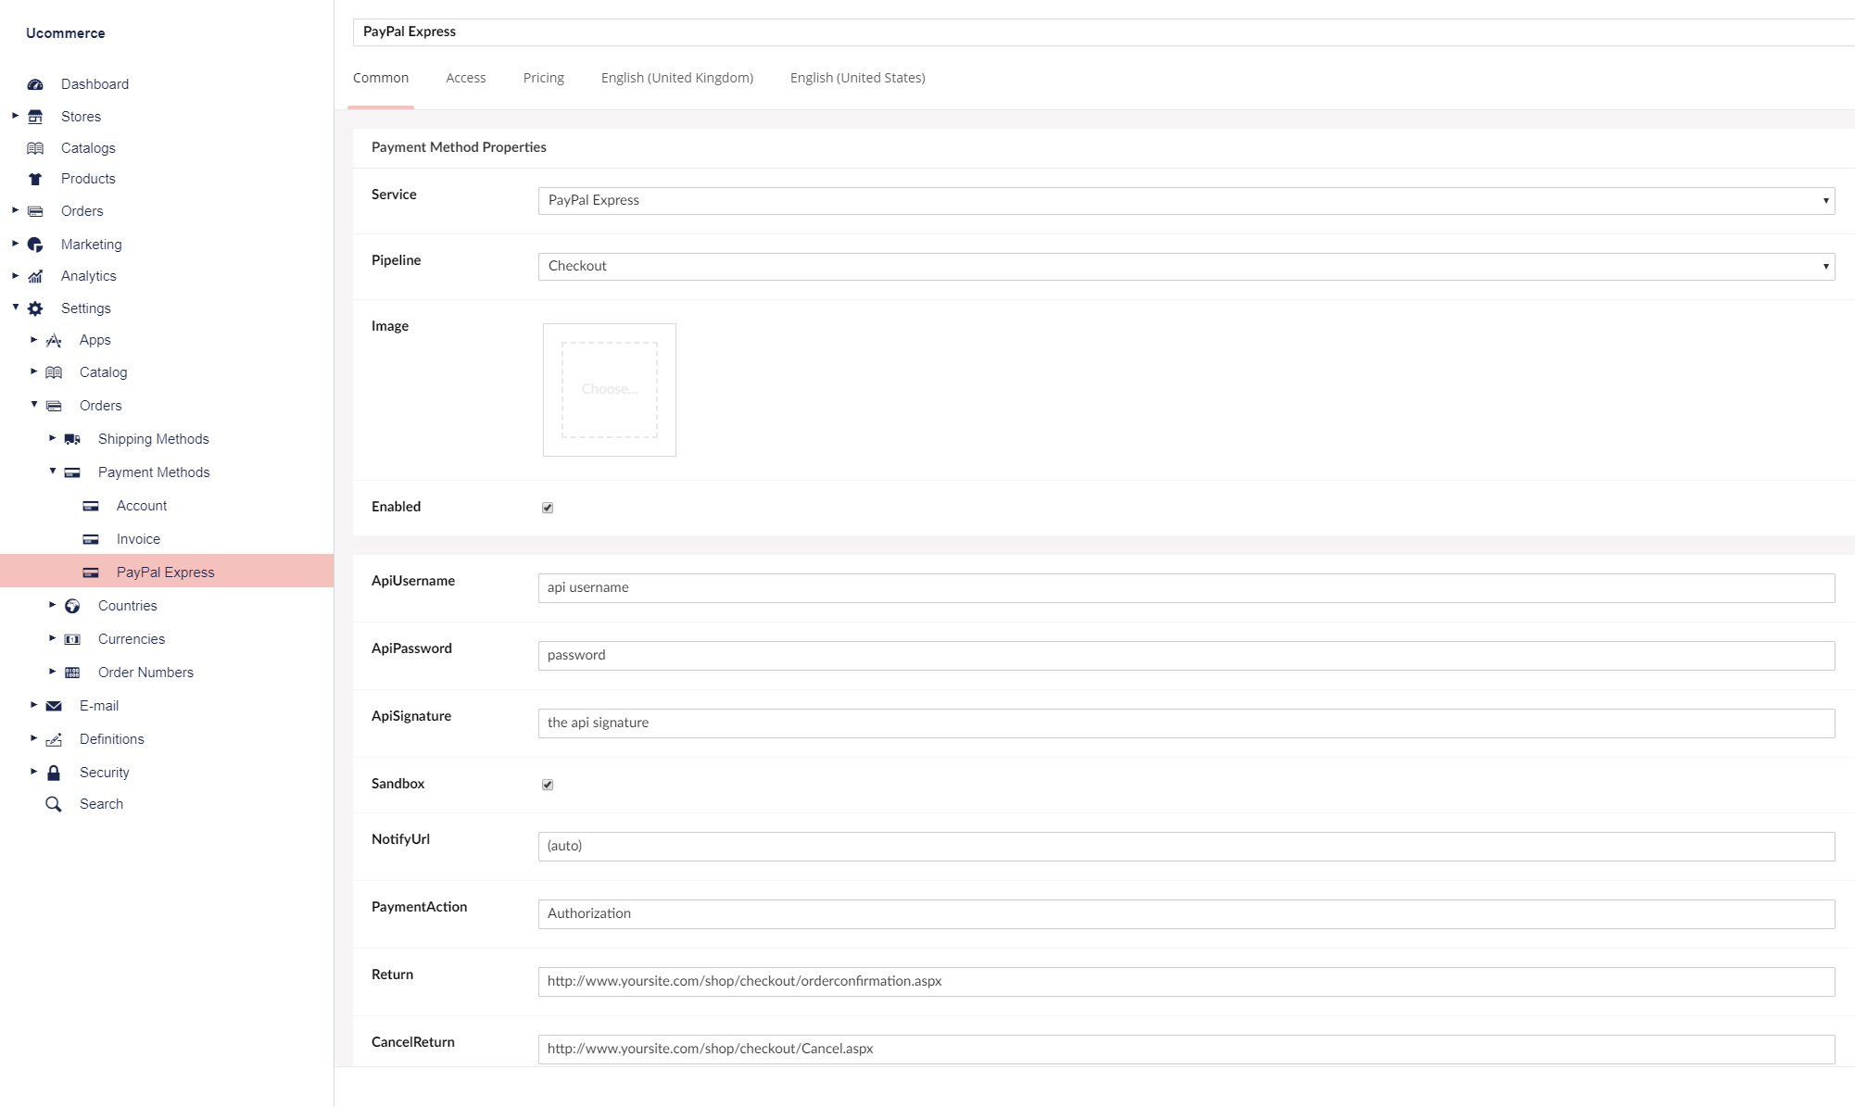The width and height of the screenshot is (1855, 1107).
Task: Open the Pipeline dropdown
Action: (1186, 267)
